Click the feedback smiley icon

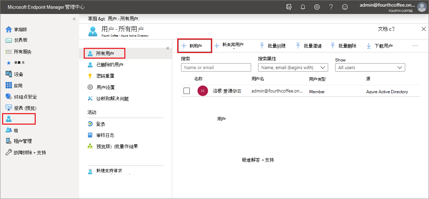pyautogui.click(x=345, y=7)
